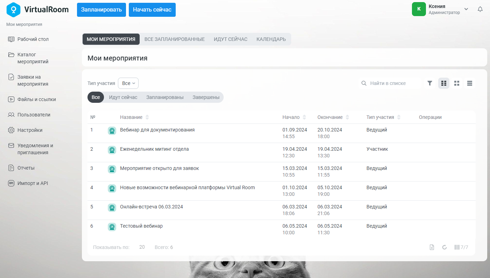Export the list to Excel file icon

432,247
